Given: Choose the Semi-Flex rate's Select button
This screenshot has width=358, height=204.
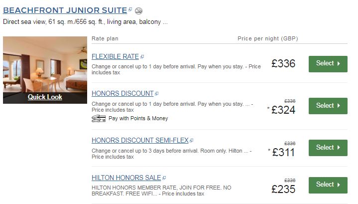Looking at the screenshot, I should (328, 147).
